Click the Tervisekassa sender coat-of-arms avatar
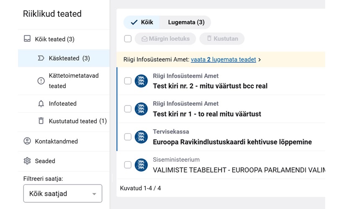The image size is (339, 209). click(141, 137)
